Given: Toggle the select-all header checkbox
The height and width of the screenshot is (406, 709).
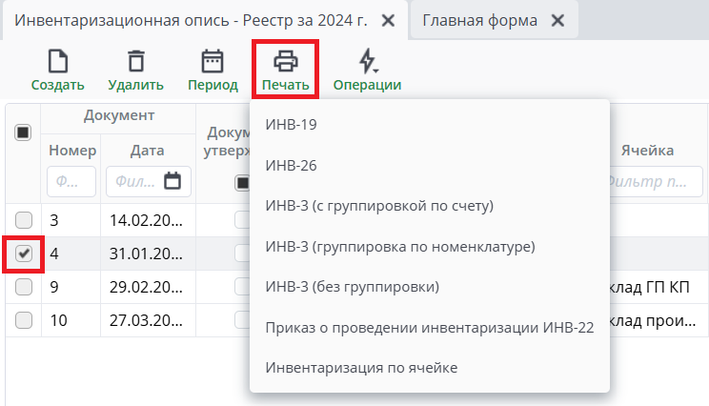Looking at the screenshot, I should 23,132.
